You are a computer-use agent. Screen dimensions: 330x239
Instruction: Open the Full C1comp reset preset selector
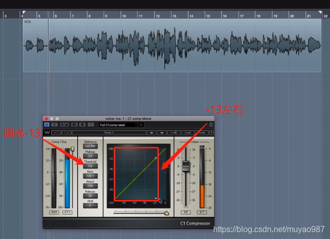point(117,125)
